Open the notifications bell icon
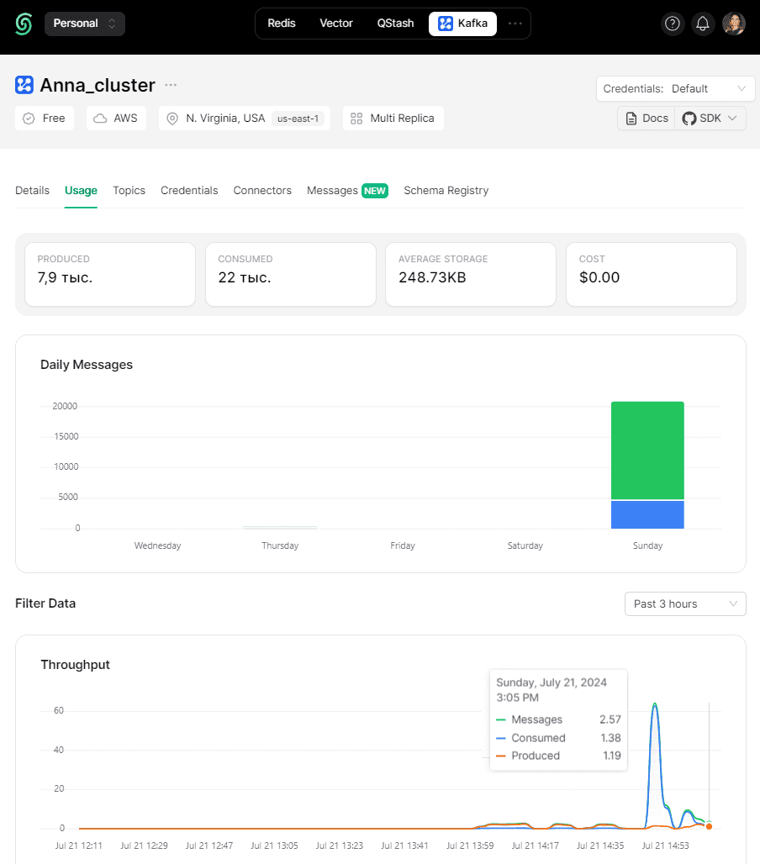The width and height of the screenshot is (760, 864). coord(703,24)
